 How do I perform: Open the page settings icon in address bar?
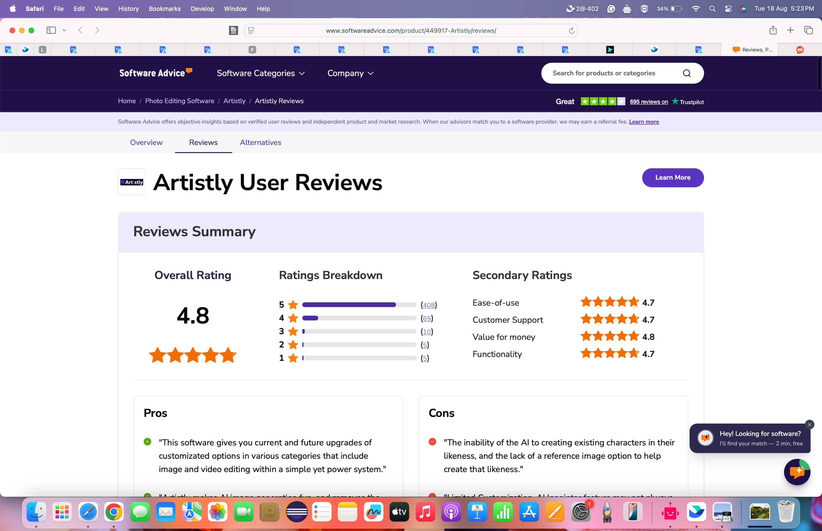tap(251, 31)
